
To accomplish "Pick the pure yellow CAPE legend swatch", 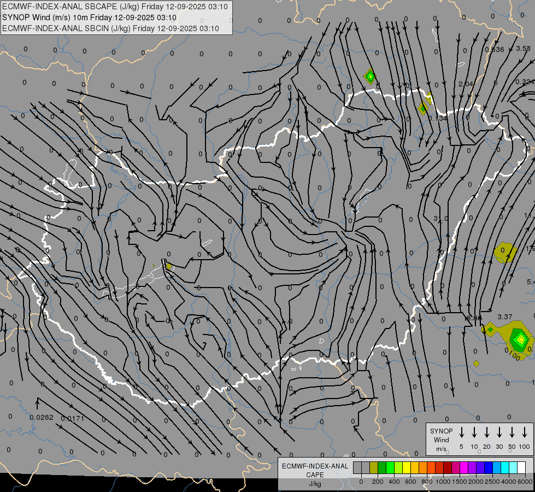I will point(407,467).
